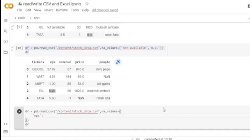Click the MSFT ticker cell
The image size is (250, 140).
pos(39,84)
